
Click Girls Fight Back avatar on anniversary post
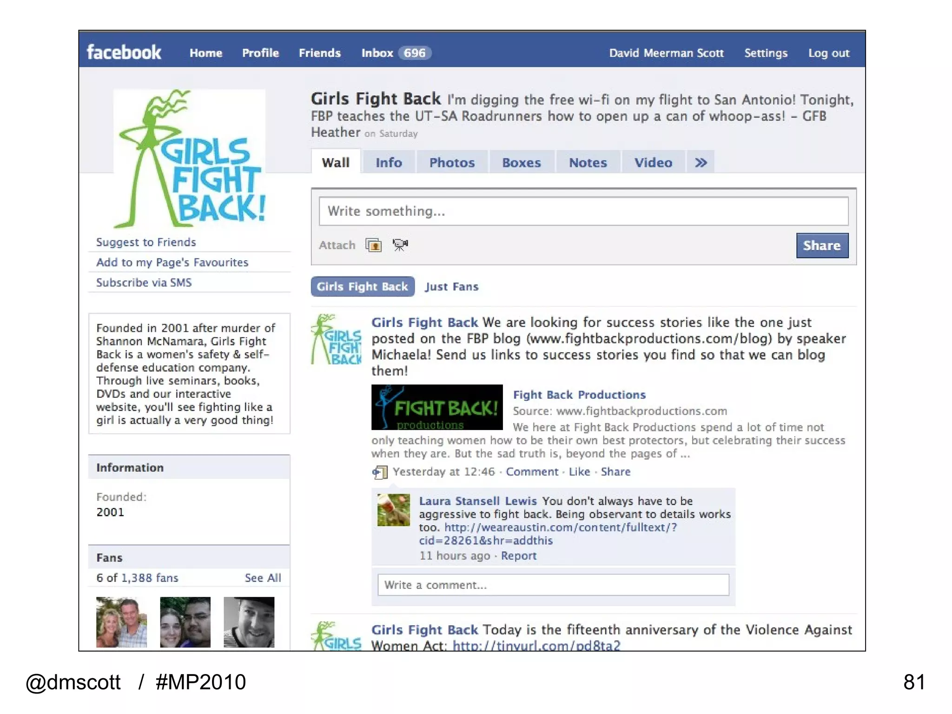point(336,636)
